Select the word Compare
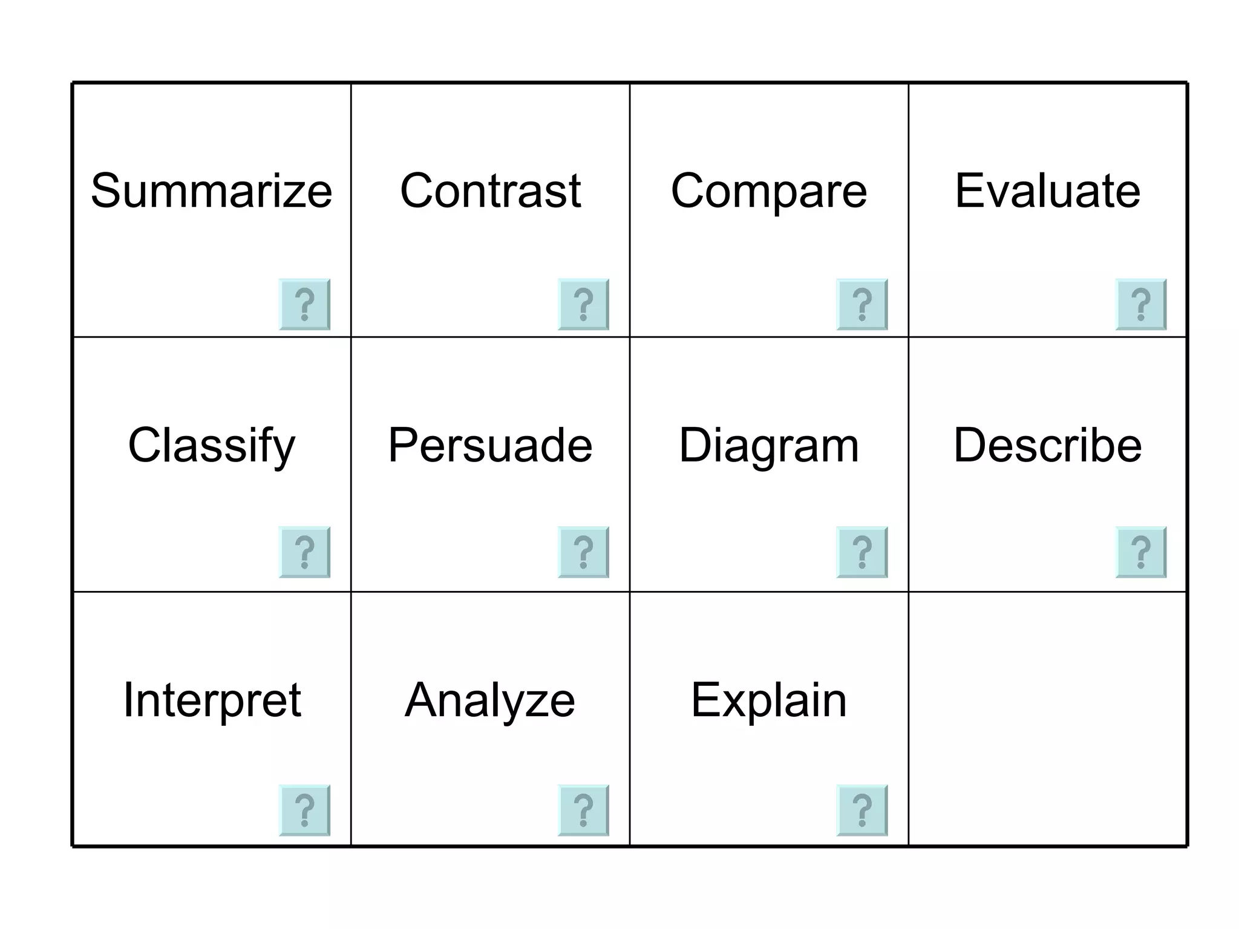The height and width of the screenshot is (929, 1239). 769,191
